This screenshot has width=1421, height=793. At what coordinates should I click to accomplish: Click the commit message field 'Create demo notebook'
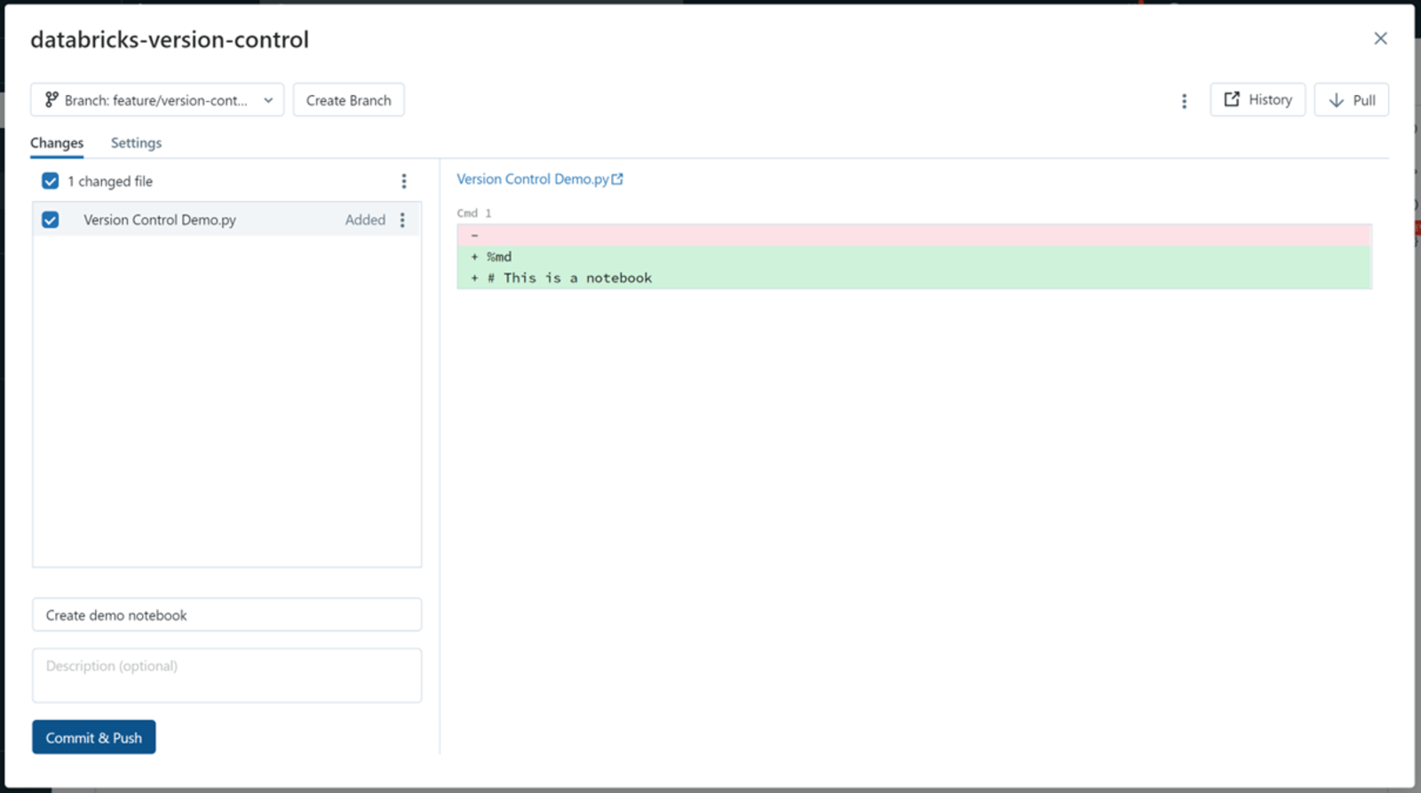(x=227, y=615)
